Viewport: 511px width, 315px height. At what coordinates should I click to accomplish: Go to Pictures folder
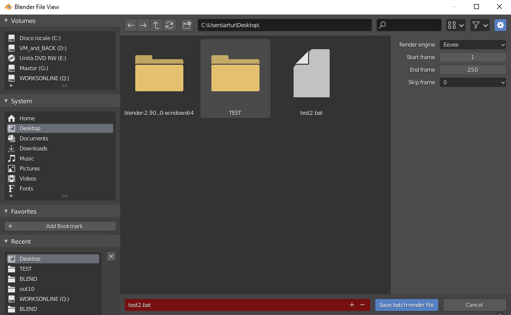tap(60, 169)
